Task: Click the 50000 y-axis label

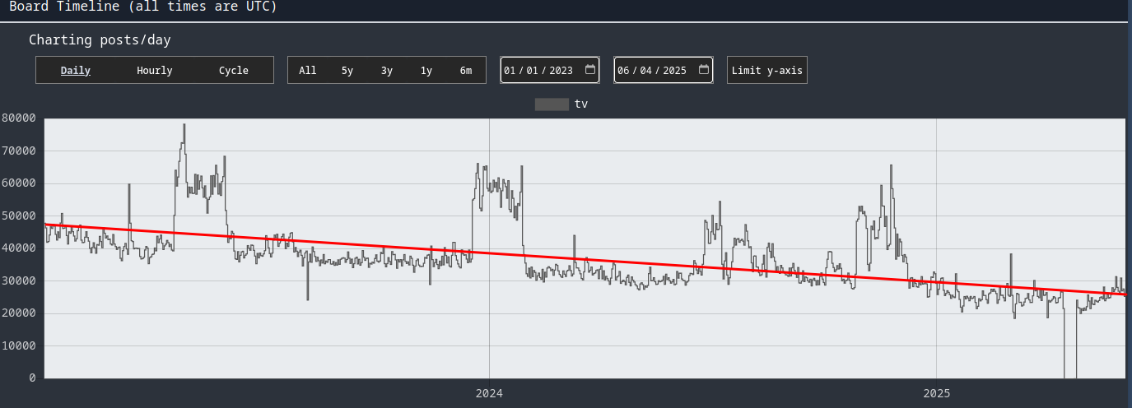Action: 18,216
